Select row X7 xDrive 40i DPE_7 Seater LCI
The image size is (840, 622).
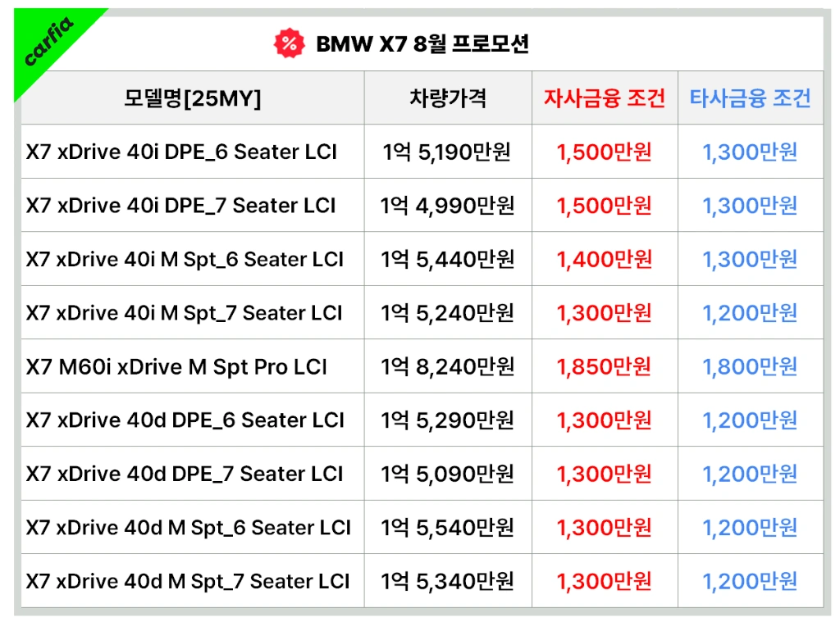422,206
